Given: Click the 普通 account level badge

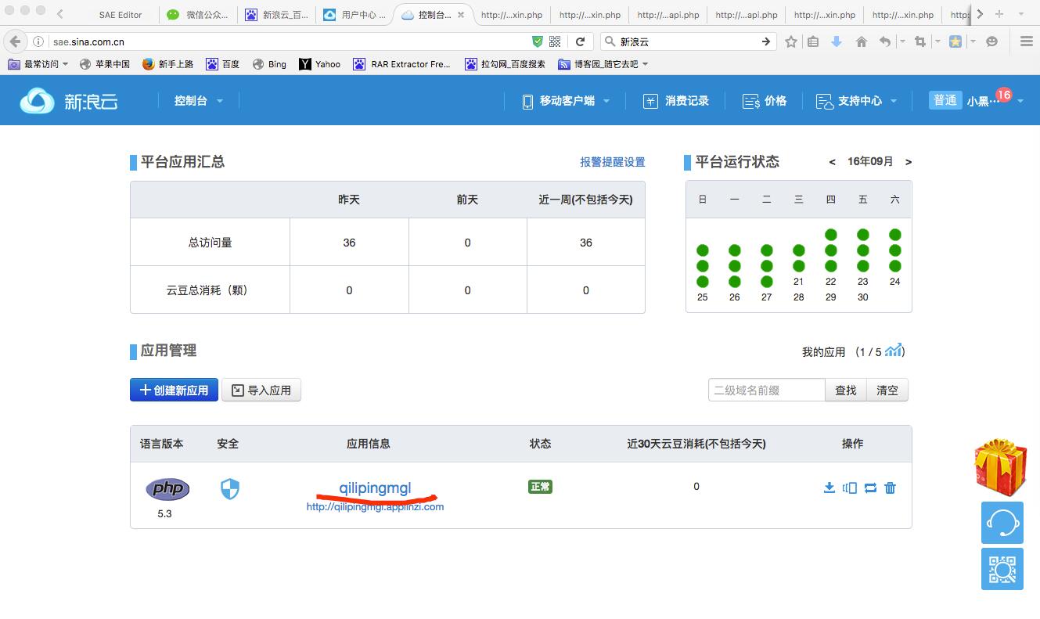Looking at the screenshot, I should [945, 100].
